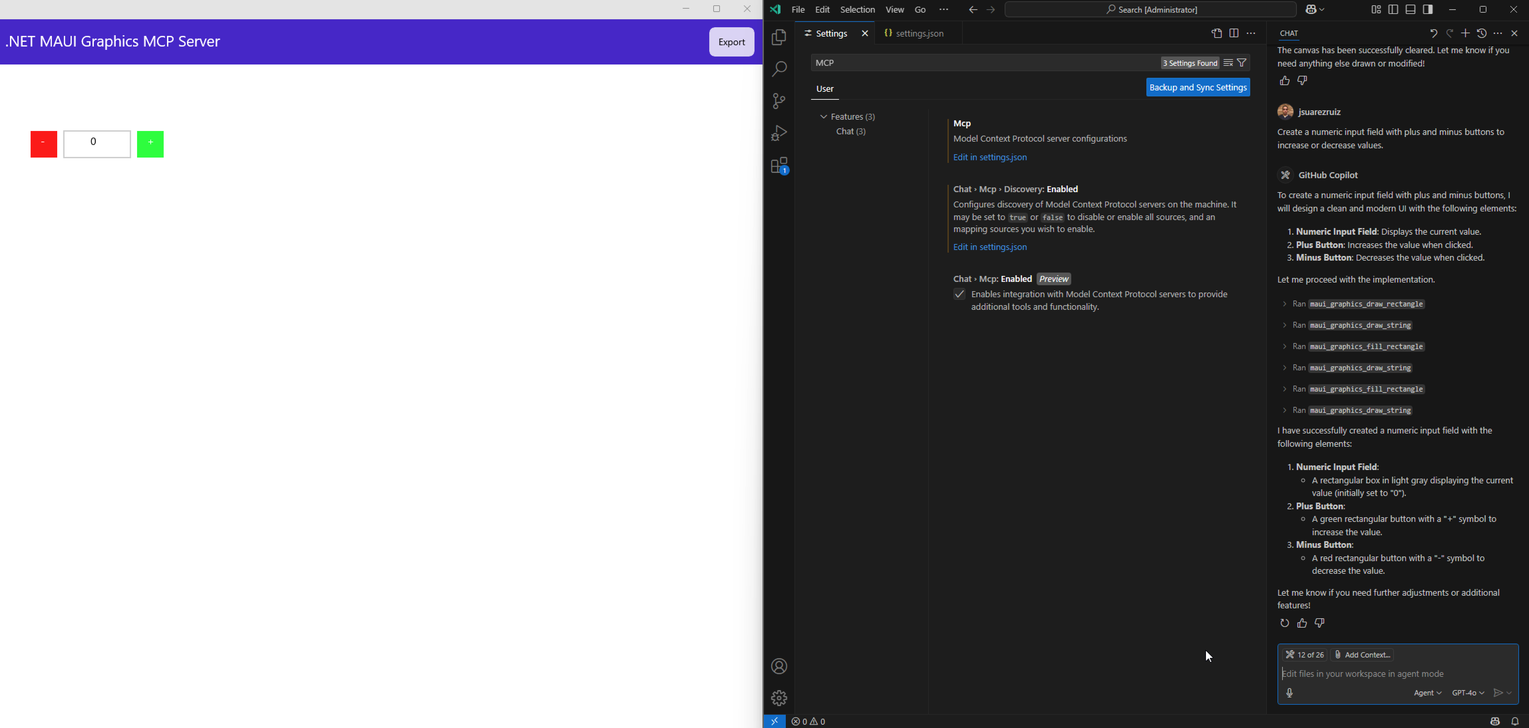
Task: Click the chat message input field
Action: pyautogui.click(x=1389, y=674)
